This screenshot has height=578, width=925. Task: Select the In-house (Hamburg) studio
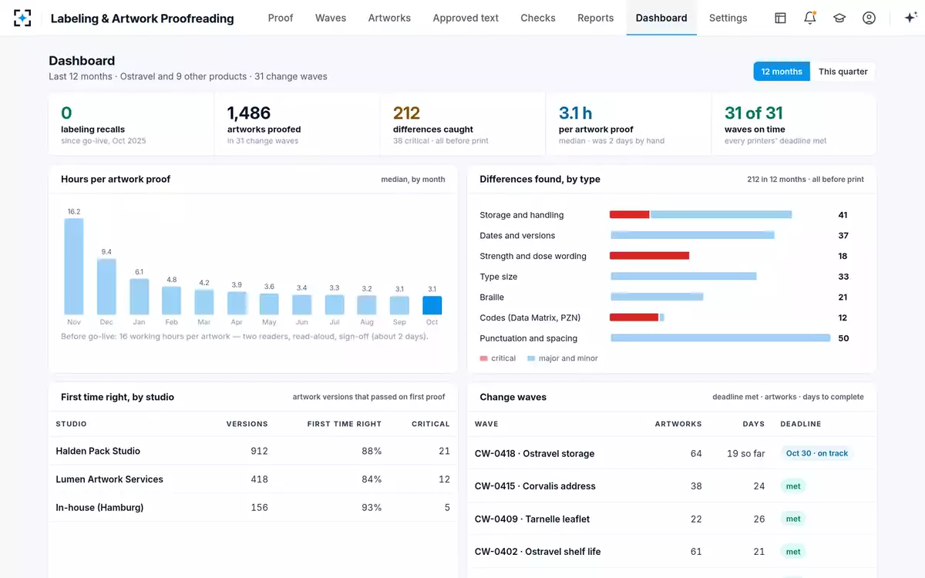click(253, 508)
